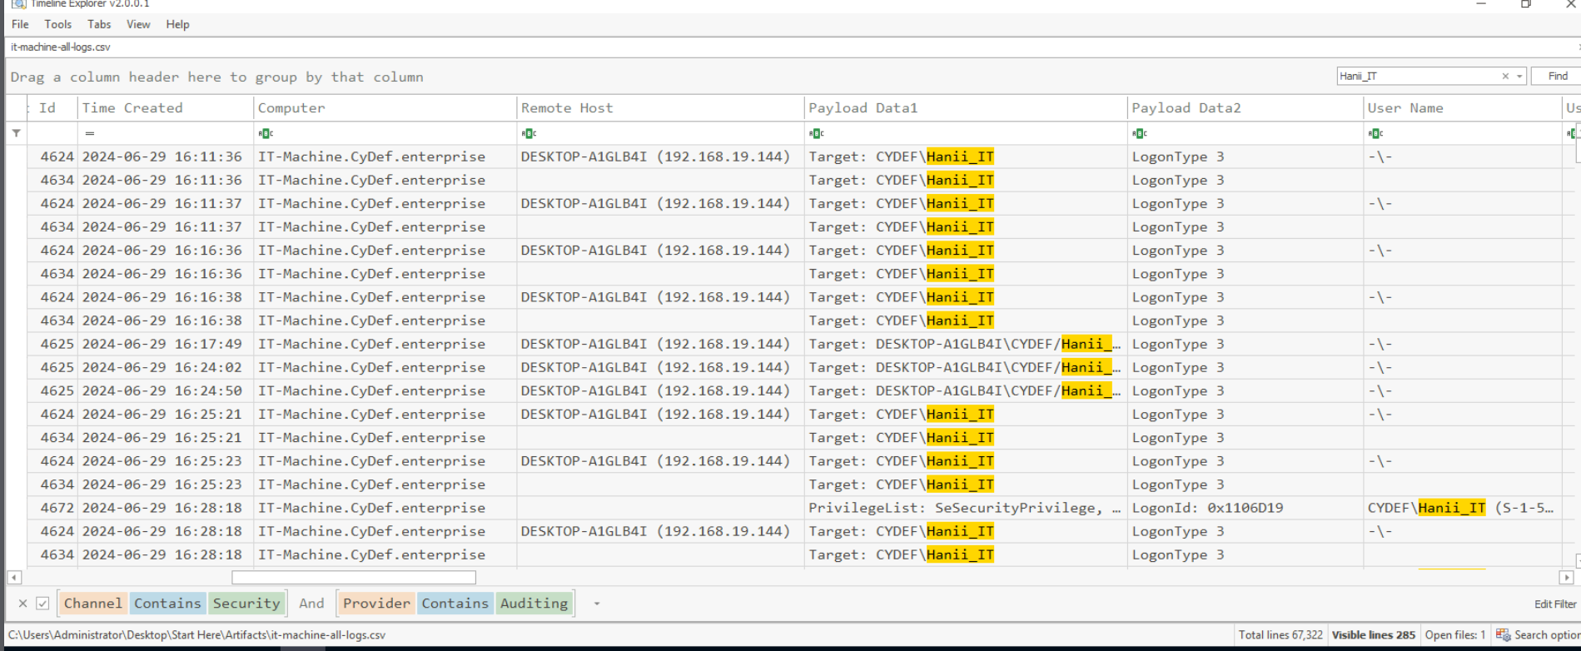This screenshot has width=1581, height=651.
Task: Click the filter funnel icon in filter row
Action: (16, 133)
